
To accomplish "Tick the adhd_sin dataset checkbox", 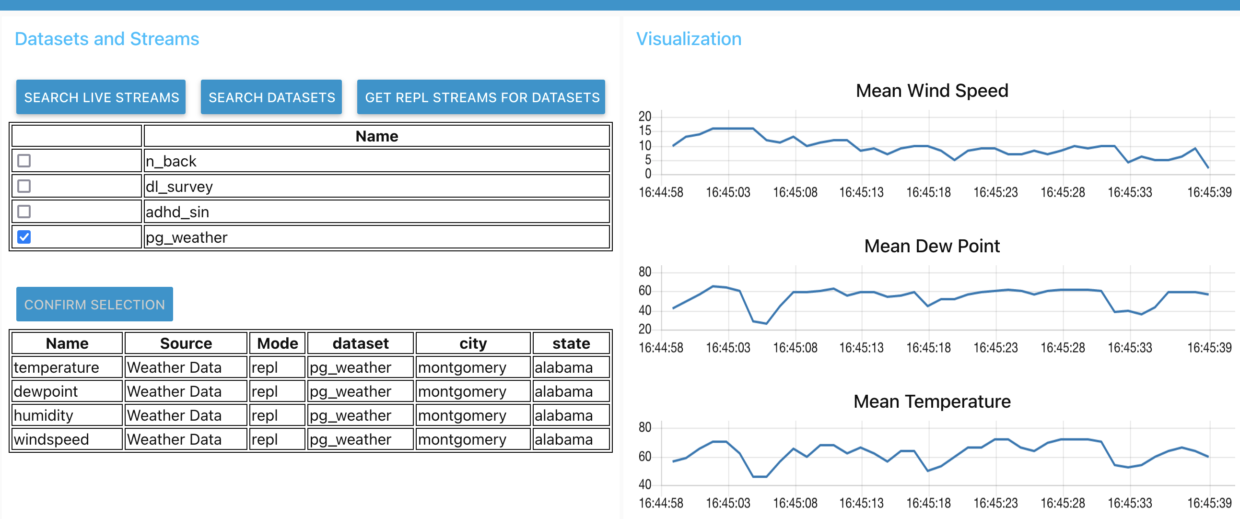I will pos(24,212).
